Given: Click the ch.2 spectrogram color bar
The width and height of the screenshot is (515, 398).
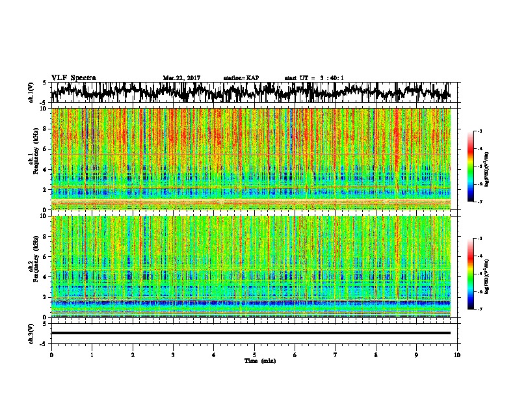Looking at the screenshot, I should (x=470, y=274).
